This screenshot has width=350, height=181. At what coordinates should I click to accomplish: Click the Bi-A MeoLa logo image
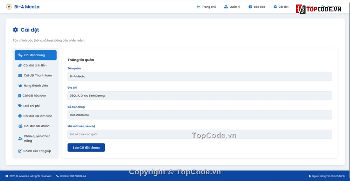click(9, 7)
